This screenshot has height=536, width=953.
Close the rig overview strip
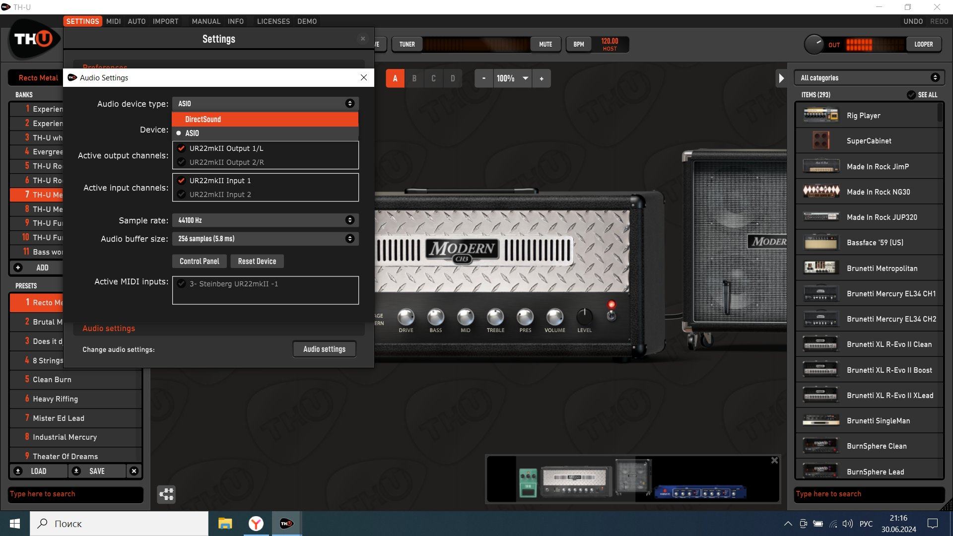point(774,461)
